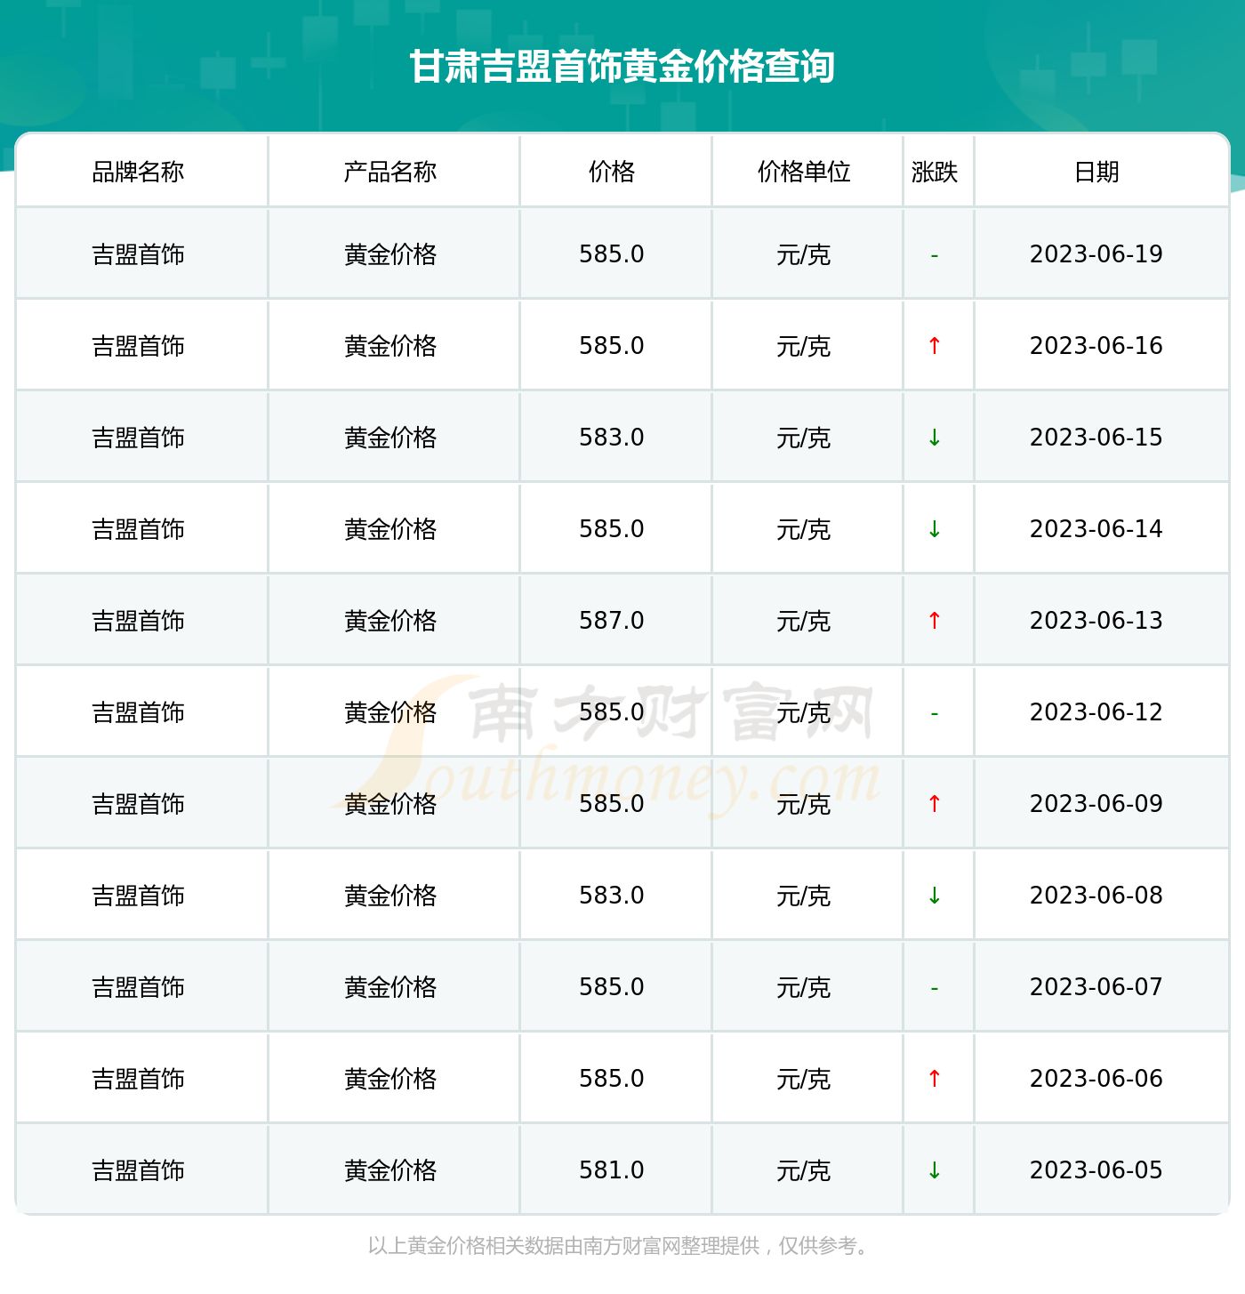Click the date 2023-06-12
Image resolution: width=1245 pixels, height=1294 pixels.
(x=1096, y=712)
